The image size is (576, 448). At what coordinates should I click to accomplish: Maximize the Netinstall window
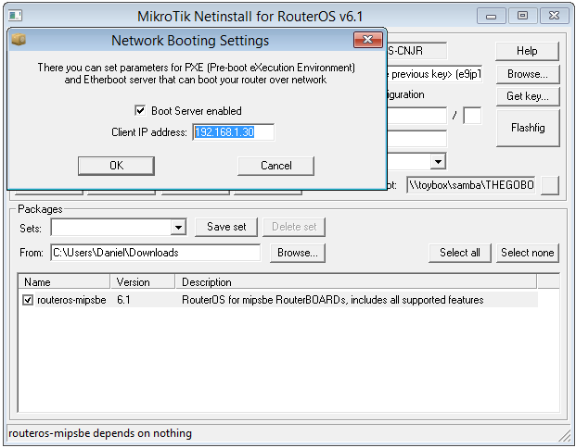pyautogui.click(x=522, y=16)
